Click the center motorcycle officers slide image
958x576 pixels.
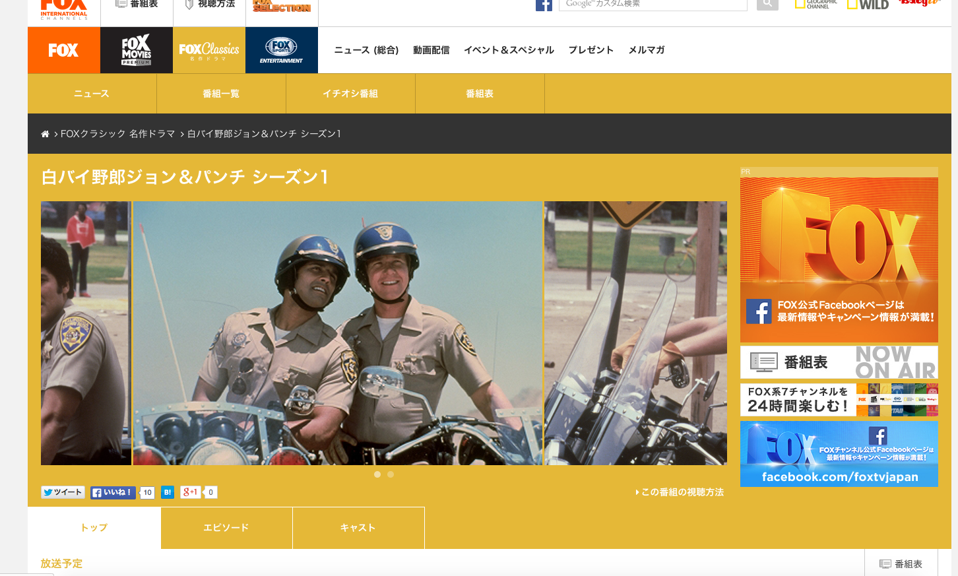pyautogui.click(x=337, y=333)
